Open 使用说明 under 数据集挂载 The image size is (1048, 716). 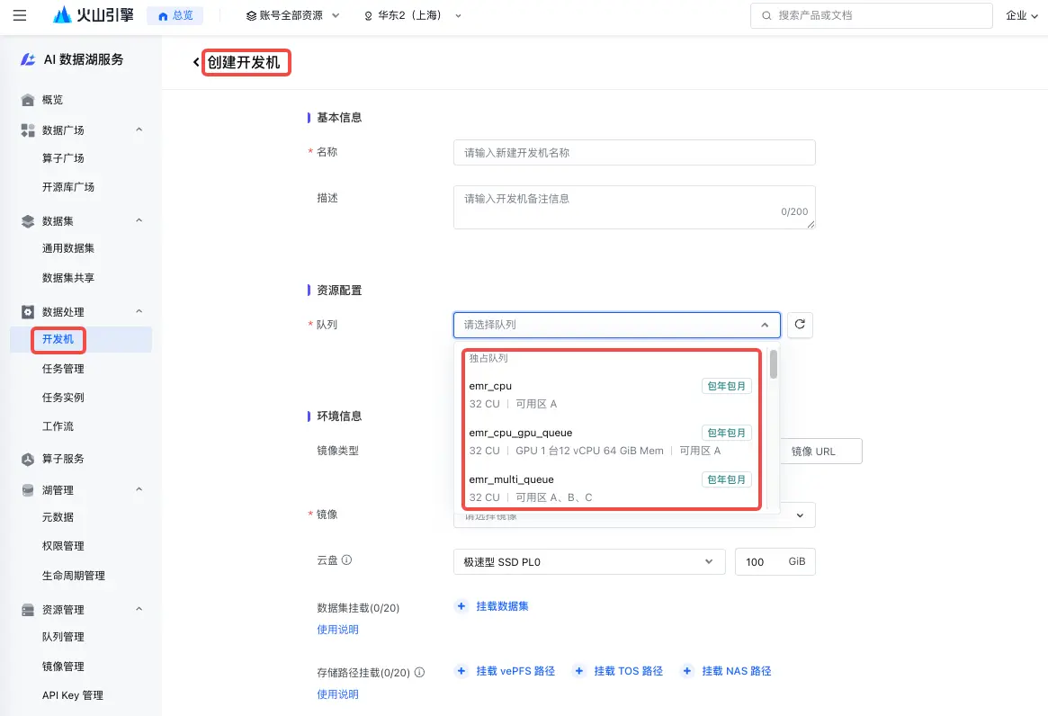[x=337, y=630]
